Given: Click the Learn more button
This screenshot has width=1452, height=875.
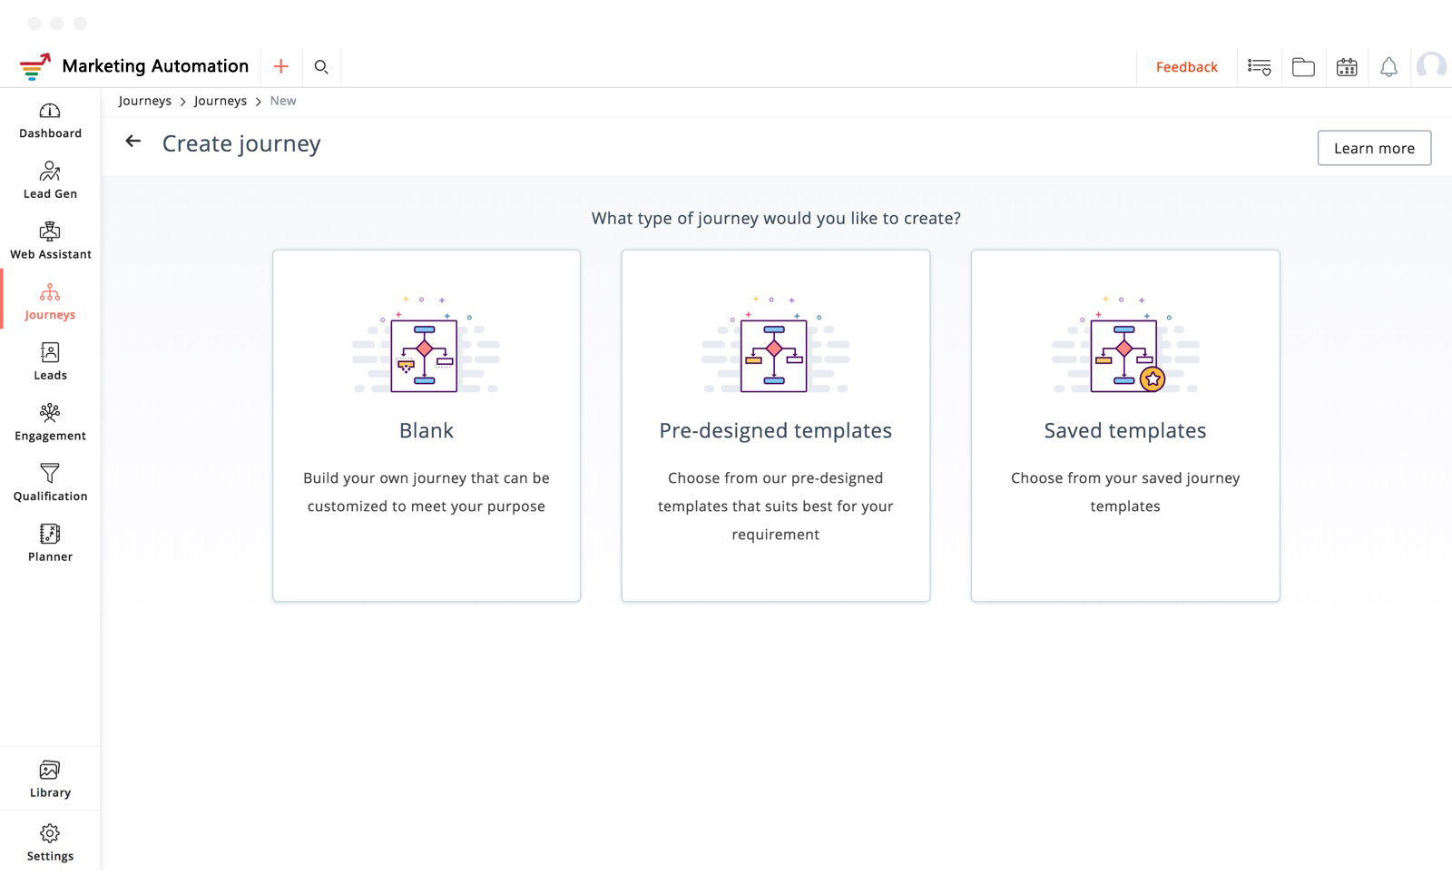Looking at the screenshot, I should (1374, 148).
